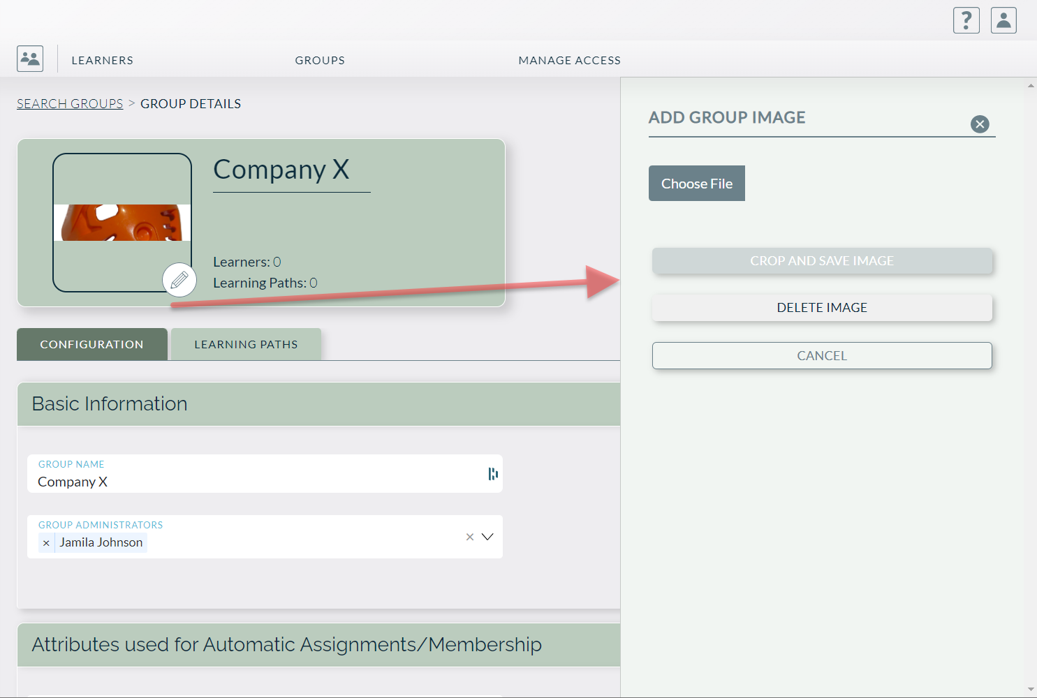Viewport: 1037px width, 698px height.
Task: Follow the Search Groups breadcrumb link
Action: click(69, 103)
